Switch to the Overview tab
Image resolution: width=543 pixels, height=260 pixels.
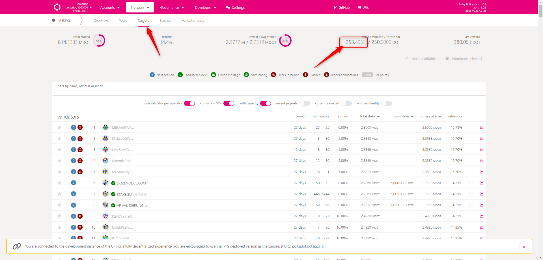pos(101,20)
